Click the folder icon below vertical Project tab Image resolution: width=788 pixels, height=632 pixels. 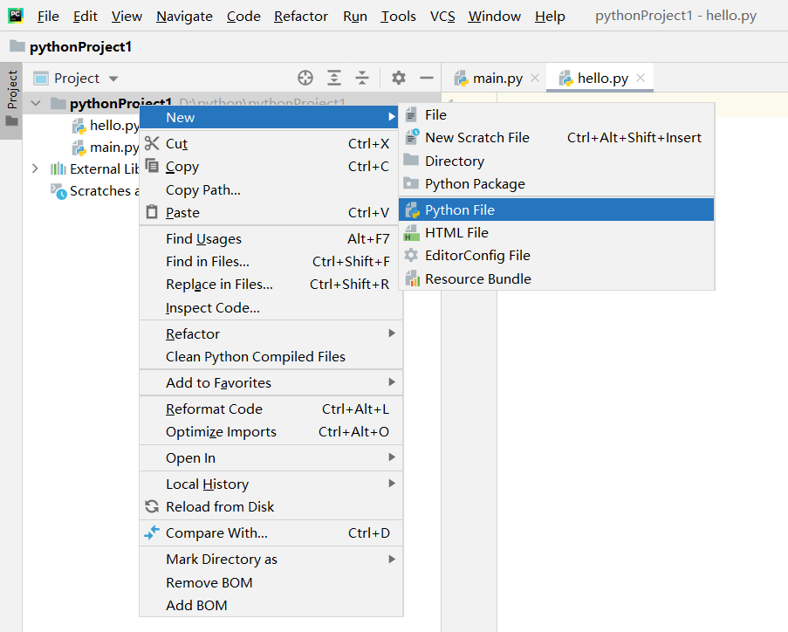click(11, 121)
